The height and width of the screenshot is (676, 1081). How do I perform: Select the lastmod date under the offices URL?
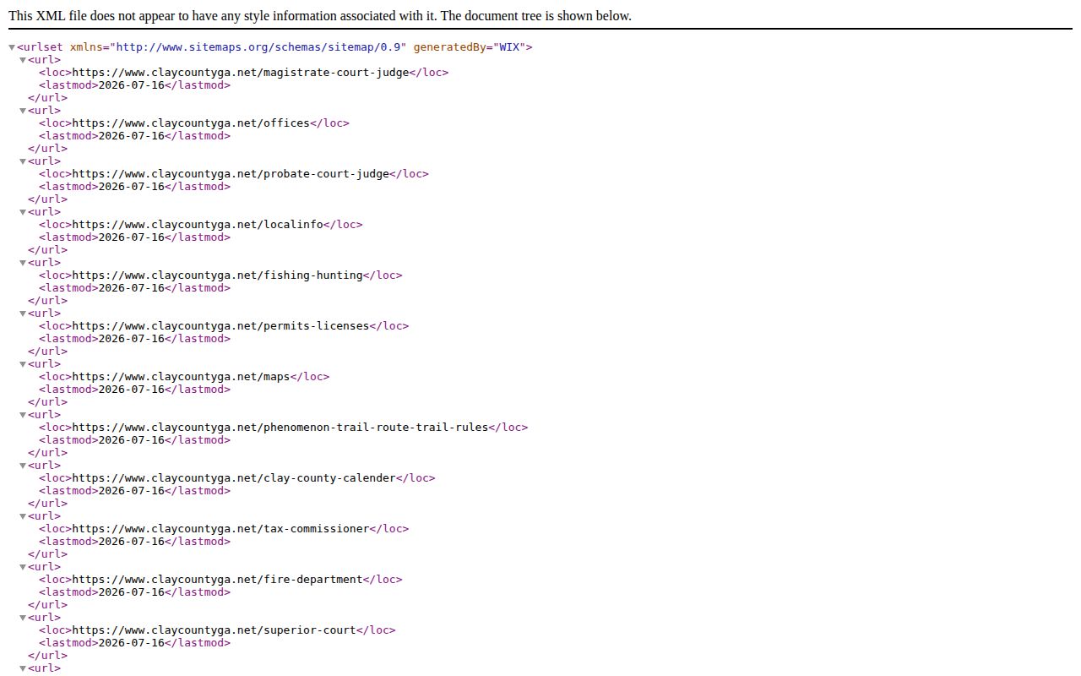click(131, 136)
